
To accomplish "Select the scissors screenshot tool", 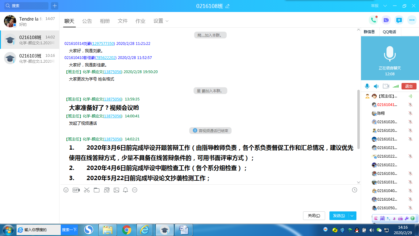I will [87, 190].
